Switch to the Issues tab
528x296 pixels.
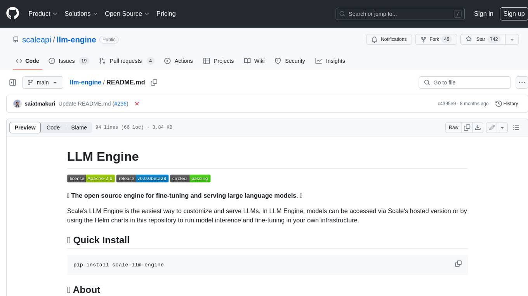click(x=69, y=61)
